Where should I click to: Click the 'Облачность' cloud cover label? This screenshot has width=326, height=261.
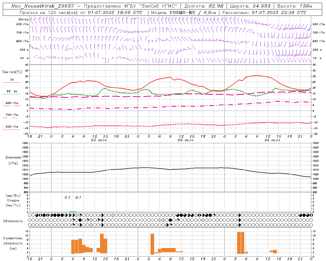tap(13, 221)
